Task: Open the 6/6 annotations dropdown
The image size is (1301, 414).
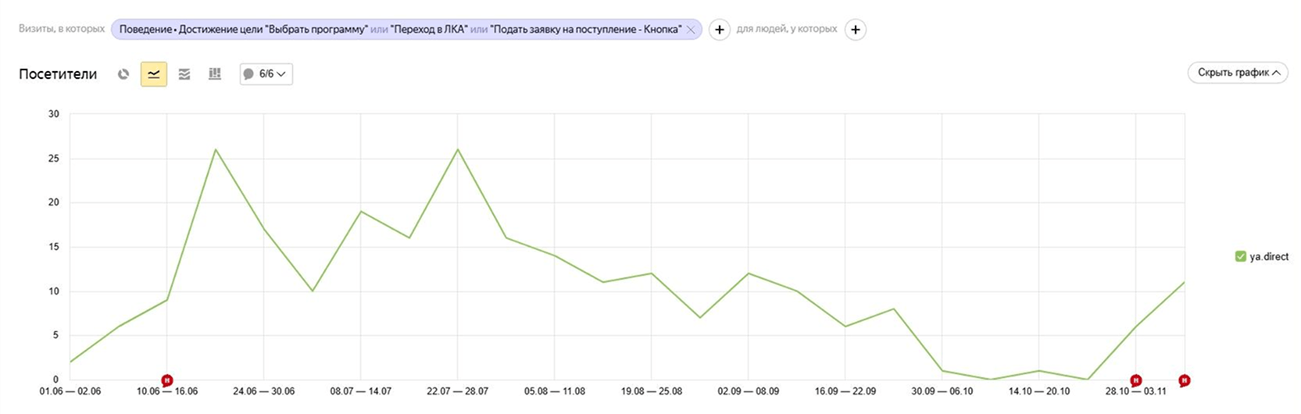Action: (x=266, y=74)
